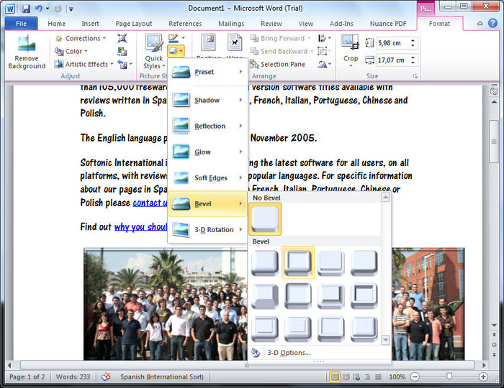Click Selection Pane
This screenshot has height=388, width=504.
click(x=278, y=64)
